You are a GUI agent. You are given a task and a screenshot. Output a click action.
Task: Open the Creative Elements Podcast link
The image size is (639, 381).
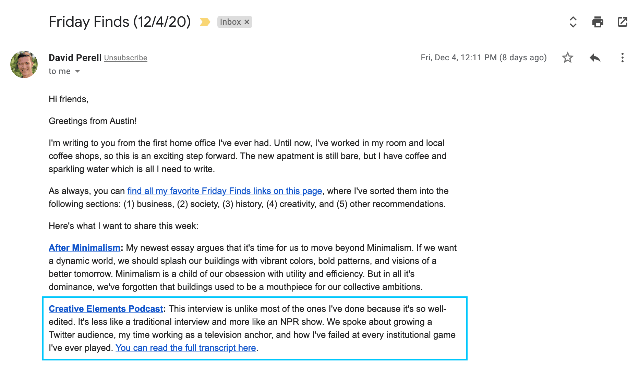(106, 309)
